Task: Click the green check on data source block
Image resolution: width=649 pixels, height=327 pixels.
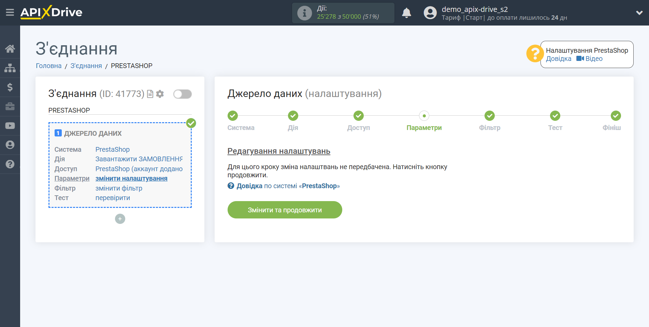Action: click(191, 123)
